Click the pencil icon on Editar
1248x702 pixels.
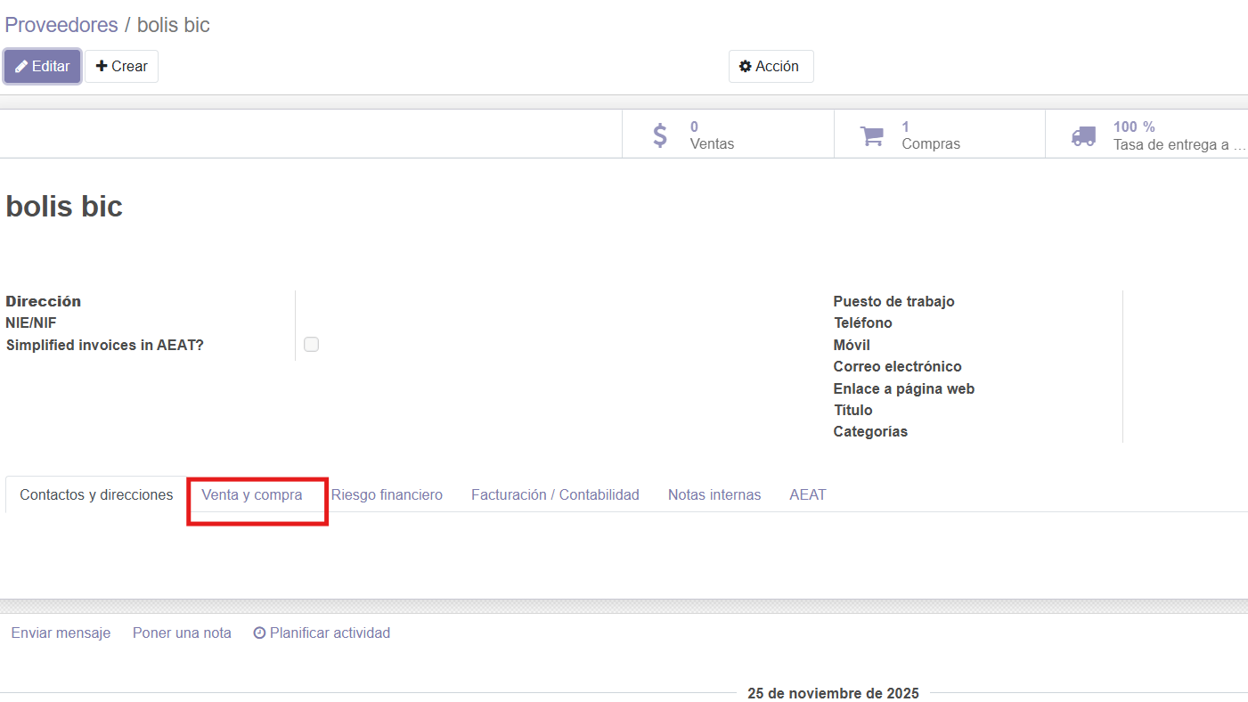coord(21,67)
